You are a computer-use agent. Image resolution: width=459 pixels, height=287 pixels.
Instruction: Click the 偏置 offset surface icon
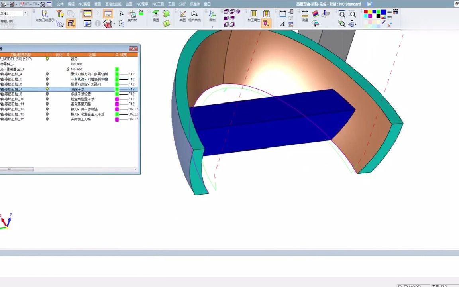[x=156, y=15]
